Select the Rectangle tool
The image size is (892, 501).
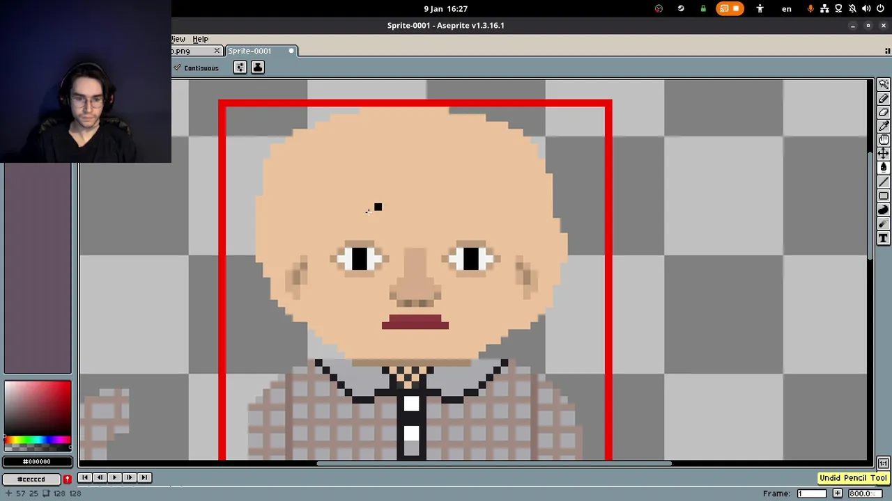pyautogui.click(x=884, y=196)
